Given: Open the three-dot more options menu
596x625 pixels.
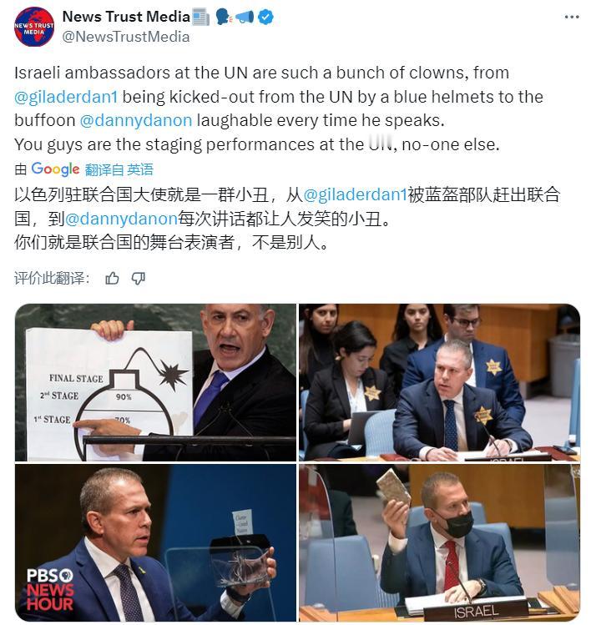Looking at the screenshot, I should (x=571, y=18).
